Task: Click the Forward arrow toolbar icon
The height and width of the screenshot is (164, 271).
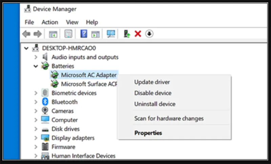Action: point(38,34)
